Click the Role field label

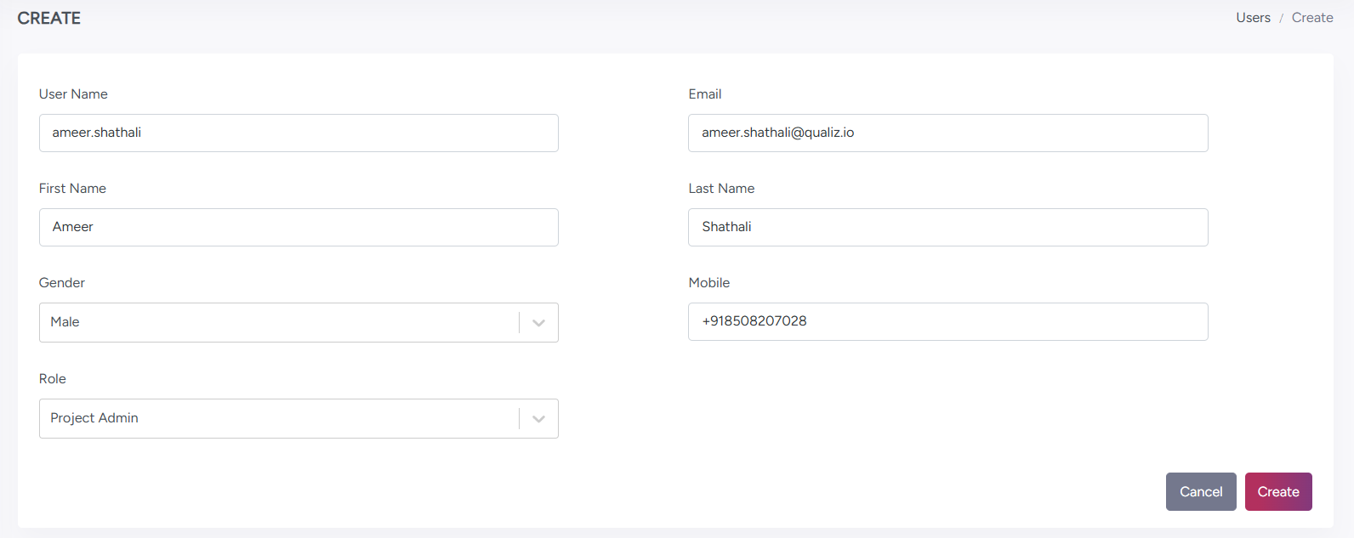[x=53, y=379]
